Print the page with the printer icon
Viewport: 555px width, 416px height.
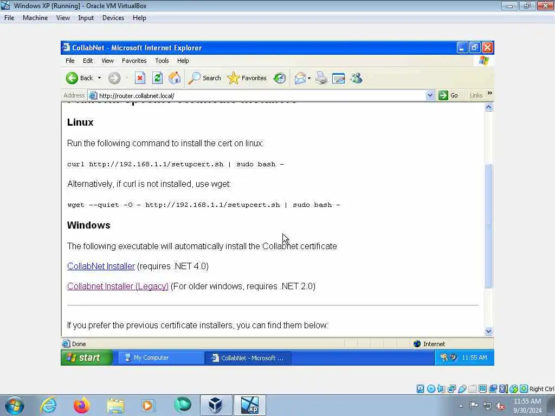[x=321, y=78]
